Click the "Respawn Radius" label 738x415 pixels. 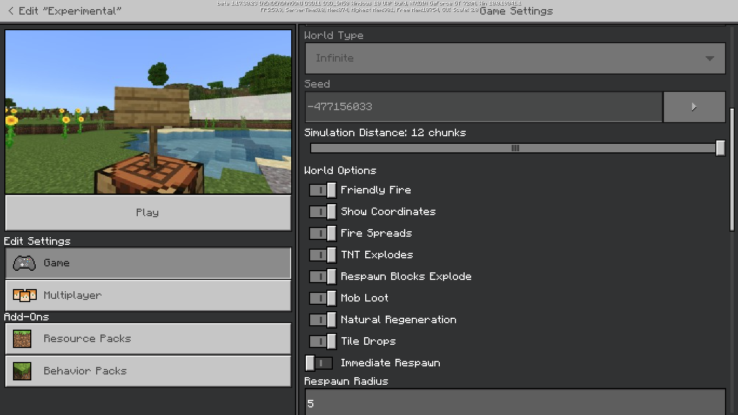[x=346, y=381]
